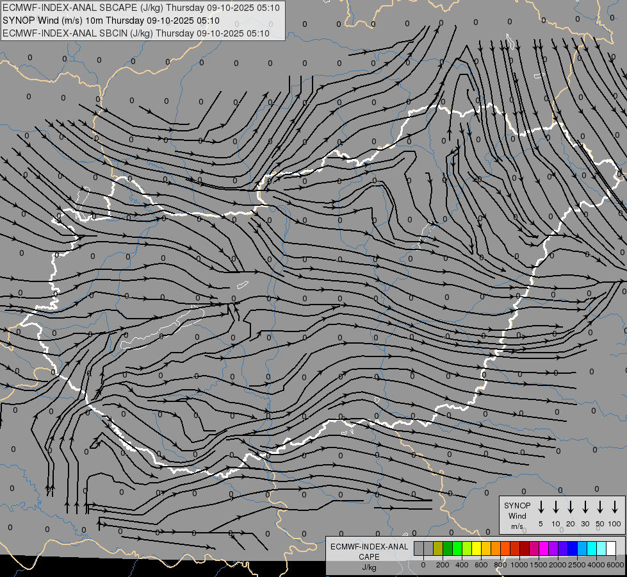Viewport: 627px width, 577px height.
Task: Click the wind arrow above the 5 label
Action: pos(541,507)
